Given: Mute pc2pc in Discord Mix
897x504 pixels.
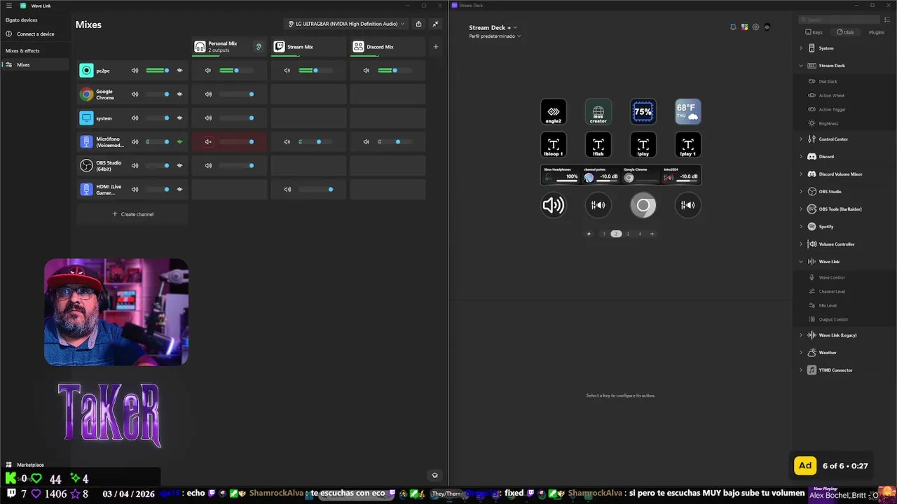Looking at the screenshot, I should coord(367,71).
